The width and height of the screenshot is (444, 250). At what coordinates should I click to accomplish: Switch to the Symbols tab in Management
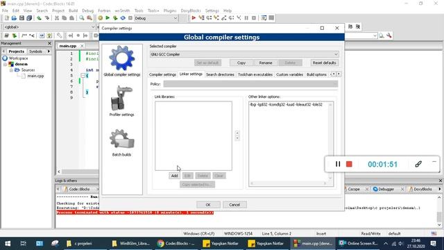(x=35, y=51)
